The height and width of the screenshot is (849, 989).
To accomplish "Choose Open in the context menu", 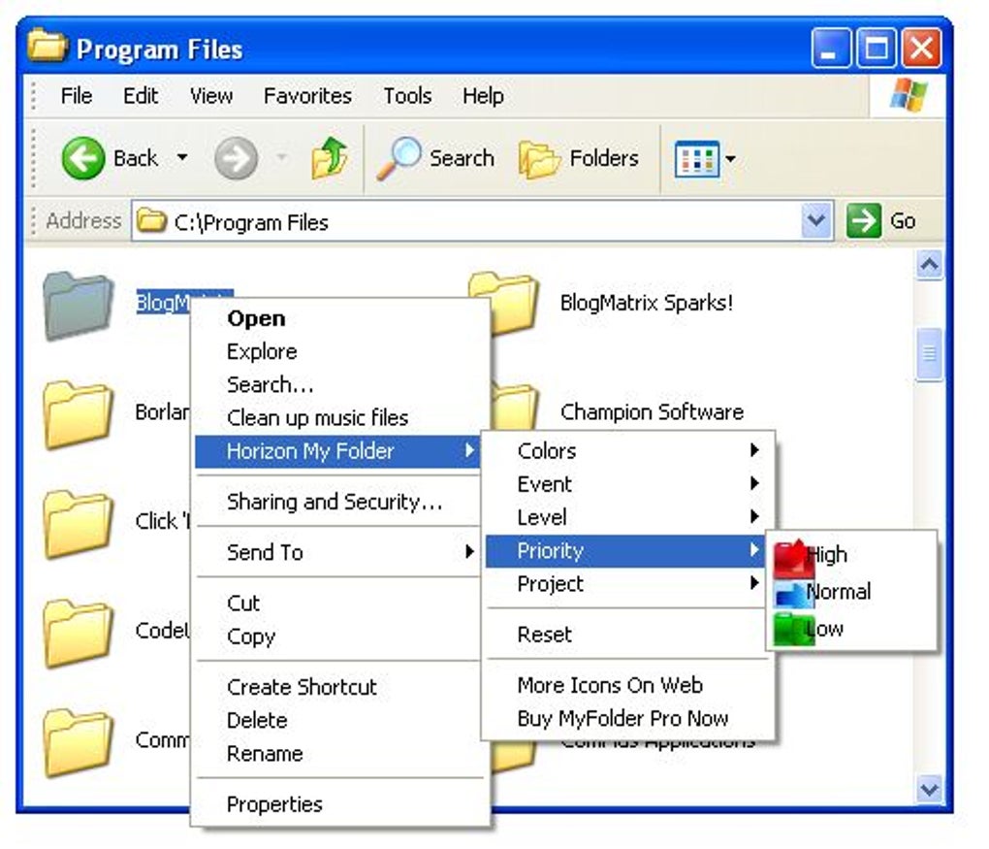I will pos(338,319).
